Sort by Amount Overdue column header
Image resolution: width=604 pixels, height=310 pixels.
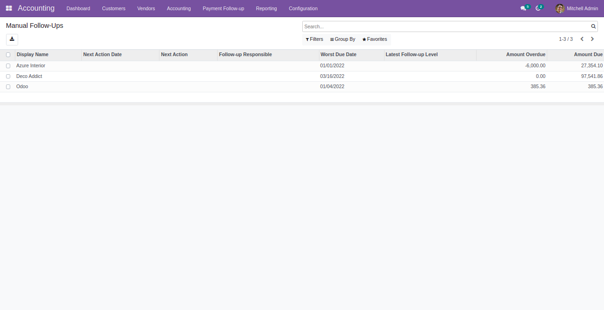pos(525,55)
